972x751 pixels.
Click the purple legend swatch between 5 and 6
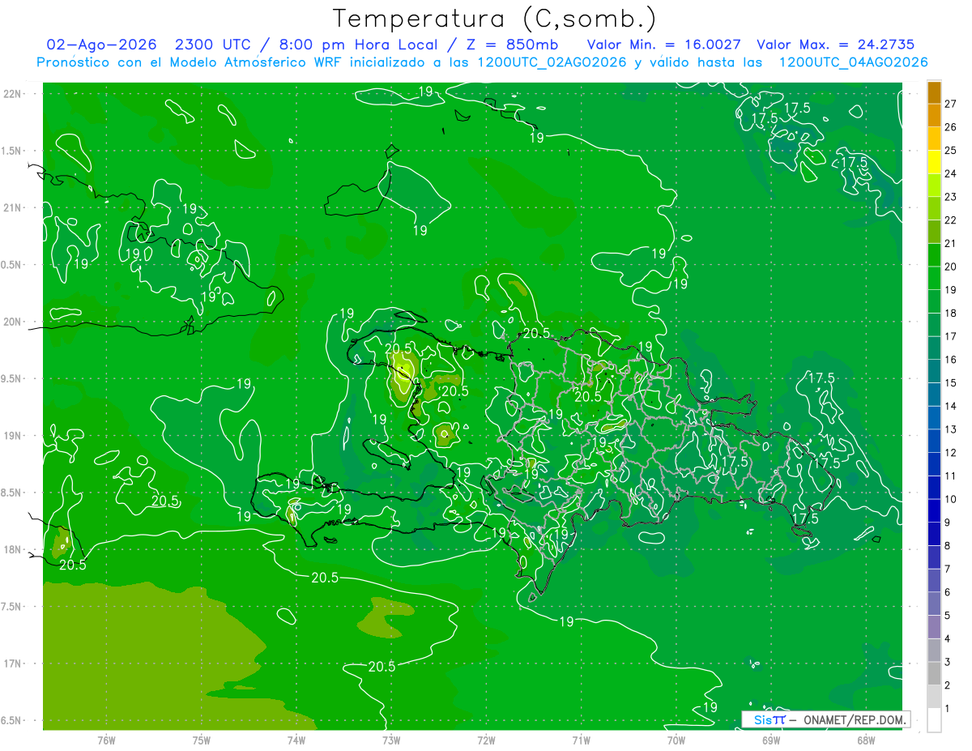coord(934,604)
